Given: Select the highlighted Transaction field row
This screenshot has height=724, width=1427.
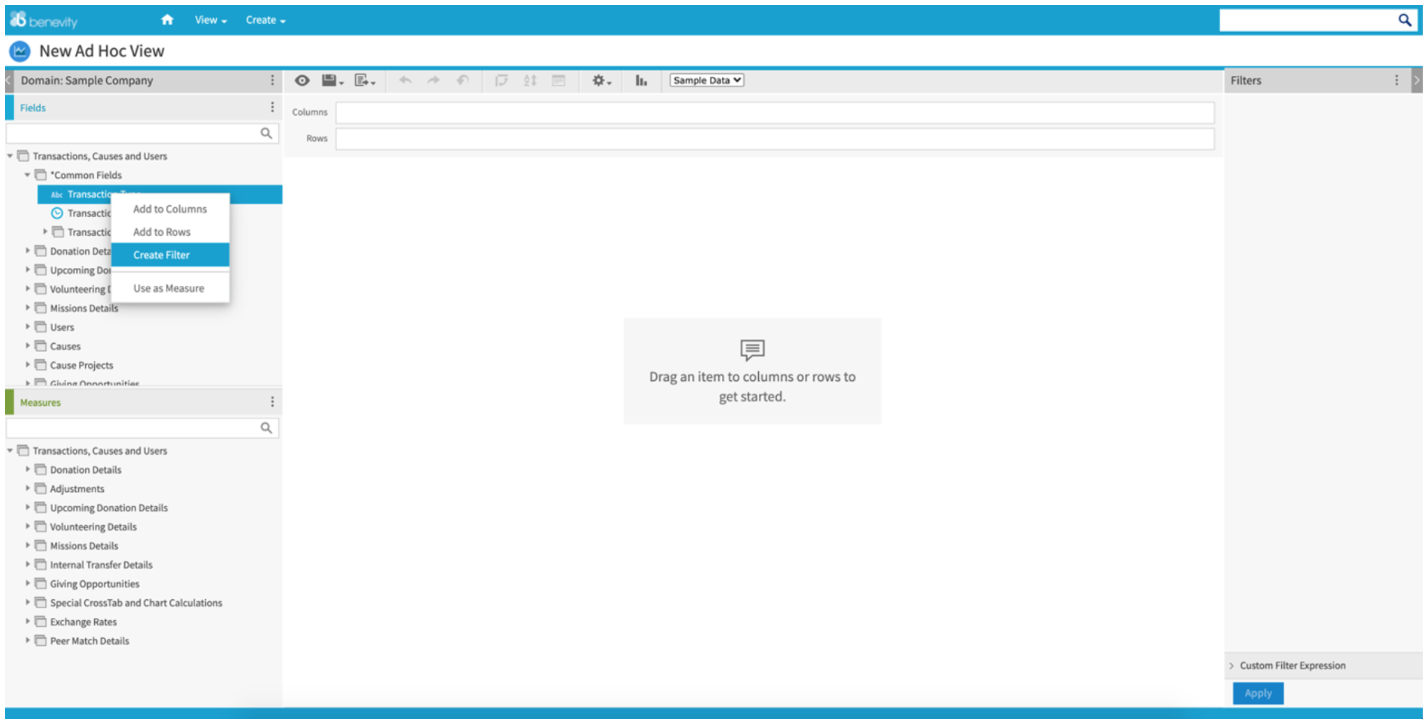Looking at the screenshot, I should [160, 194].
